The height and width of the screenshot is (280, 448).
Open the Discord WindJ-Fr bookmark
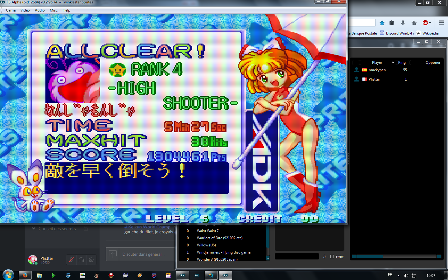397,33
